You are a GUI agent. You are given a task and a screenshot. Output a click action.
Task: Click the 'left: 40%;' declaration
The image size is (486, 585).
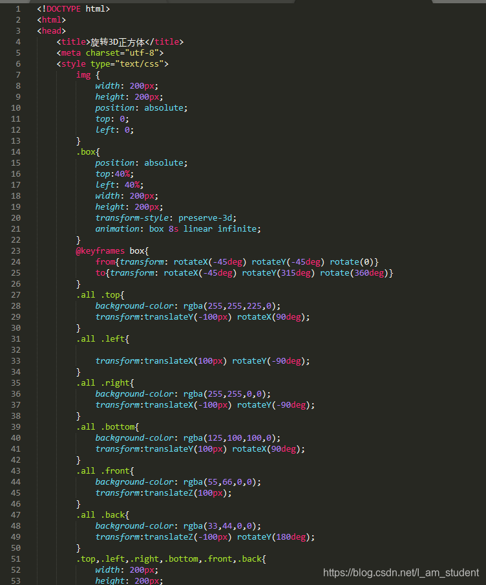pos(120,184)
